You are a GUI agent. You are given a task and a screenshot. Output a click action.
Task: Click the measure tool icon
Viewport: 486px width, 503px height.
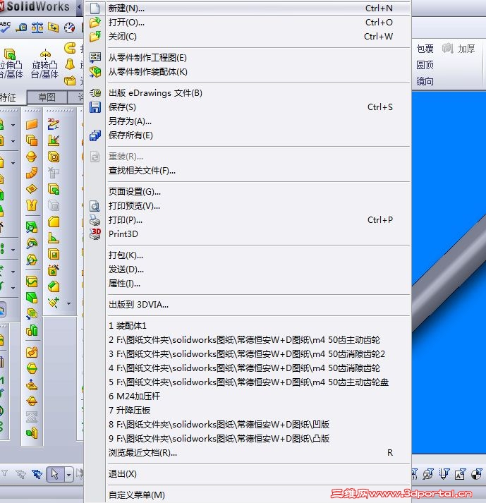tap(21, 28)
